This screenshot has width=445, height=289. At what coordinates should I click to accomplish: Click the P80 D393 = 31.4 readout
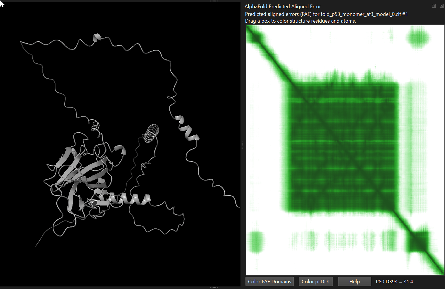point(394,281)
